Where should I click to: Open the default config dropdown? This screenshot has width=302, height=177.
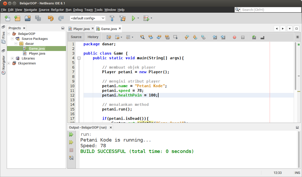103,18
